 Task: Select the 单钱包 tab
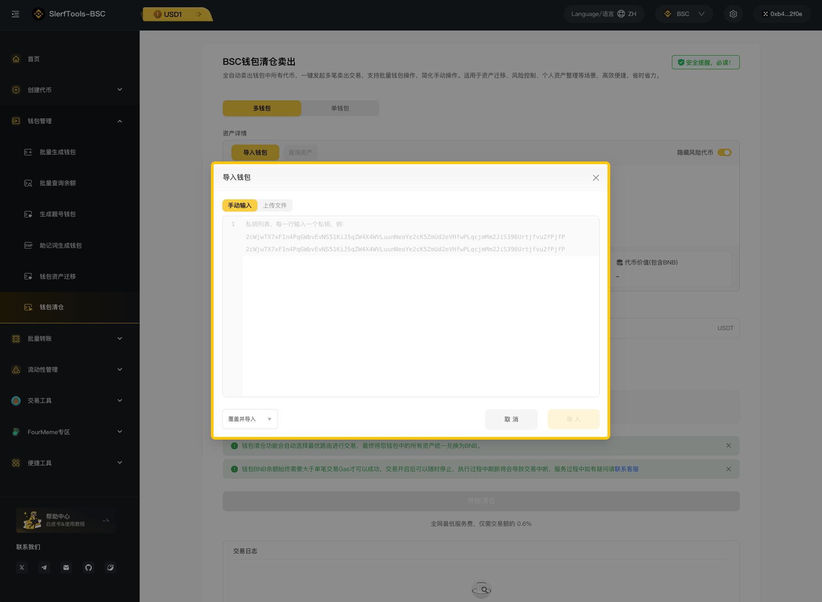tap(340, 109)
